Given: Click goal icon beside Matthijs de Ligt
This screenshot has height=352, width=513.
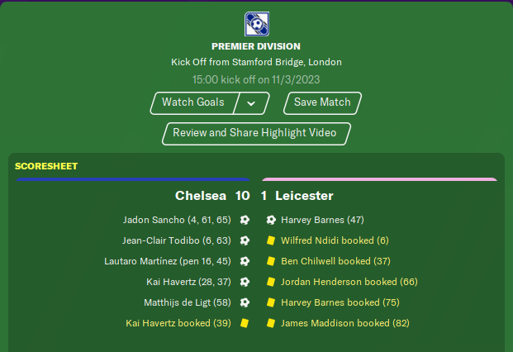Looking at the screenshot, I should (x=245, y=302).
